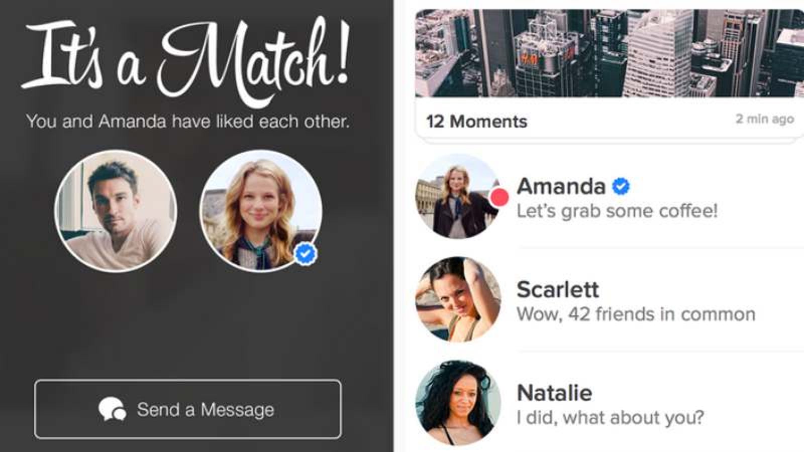Viewport: 804px width, 452px height.
Task: Click the blue verified checkmark beside Amanda's name
Action: pos(621,186)
